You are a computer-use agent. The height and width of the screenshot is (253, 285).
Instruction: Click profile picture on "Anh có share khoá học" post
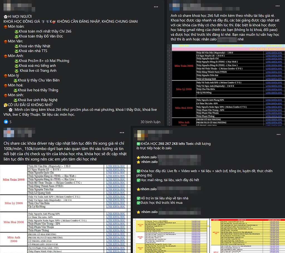(175, 6)
